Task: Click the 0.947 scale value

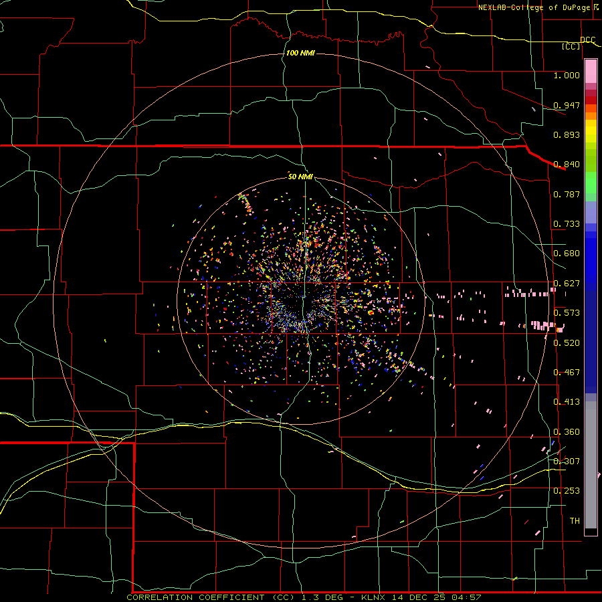Action: (567, 105)
